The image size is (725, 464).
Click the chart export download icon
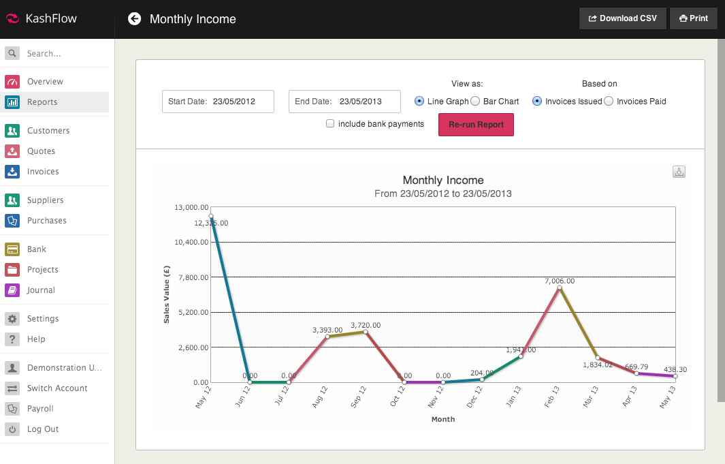(x=679, y=172)
